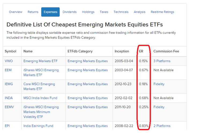The height and width of the screenshot is (138, 201).
Task: Switch to the Technicals tab
Action: tap(121, 12)
